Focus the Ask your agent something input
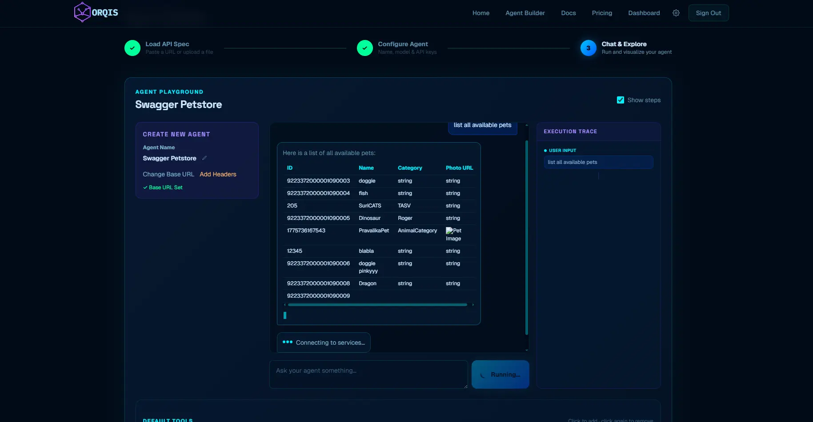 (368, 374)
